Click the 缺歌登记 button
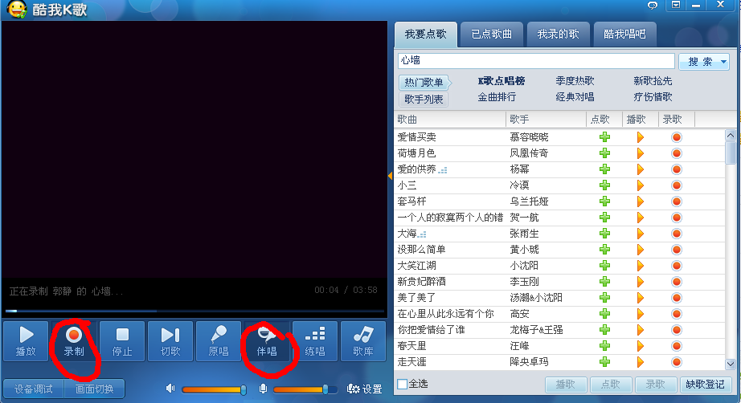The width and height of the screenshot is (741, 403). pyautogui.click(x=705, y=385)
